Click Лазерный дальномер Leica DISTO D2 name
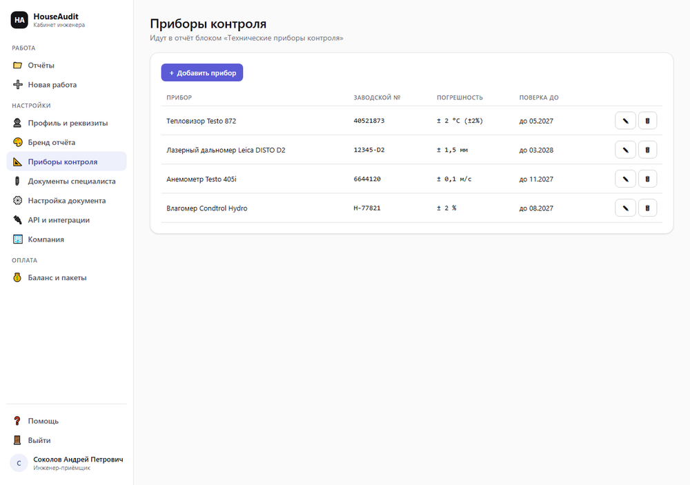This screenshot has width=690, height=485. pyautogui.click(x=226, y=150)
